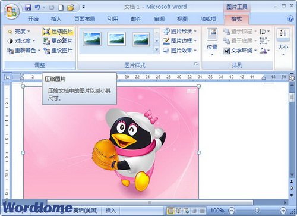
Task: Select the 引用 tab
Action: pyautogui.click(x=113, y=19)
